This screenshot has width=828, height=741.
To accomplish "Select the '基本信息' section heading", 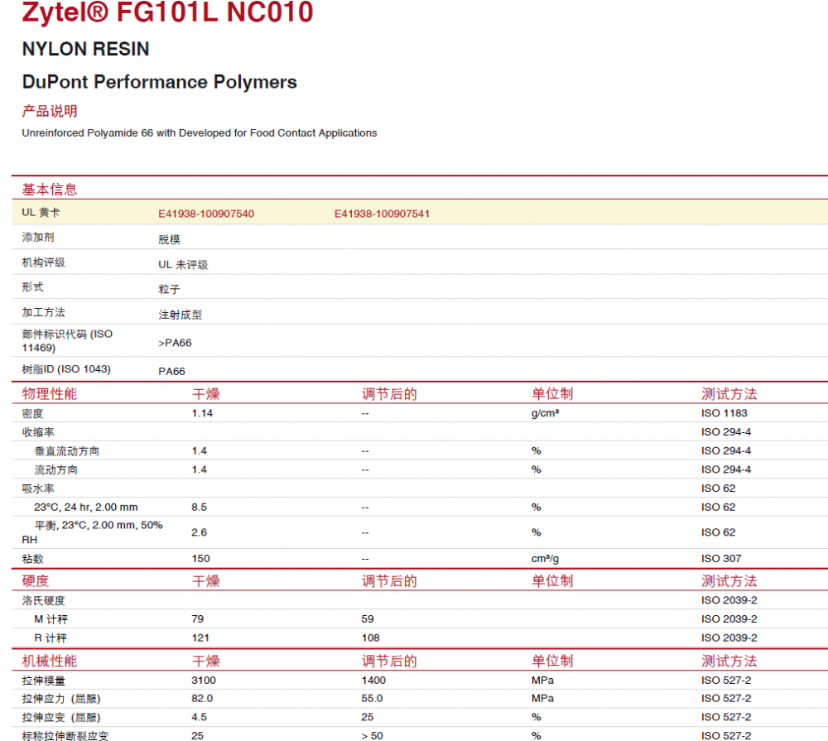I will (x=50, y=190).
